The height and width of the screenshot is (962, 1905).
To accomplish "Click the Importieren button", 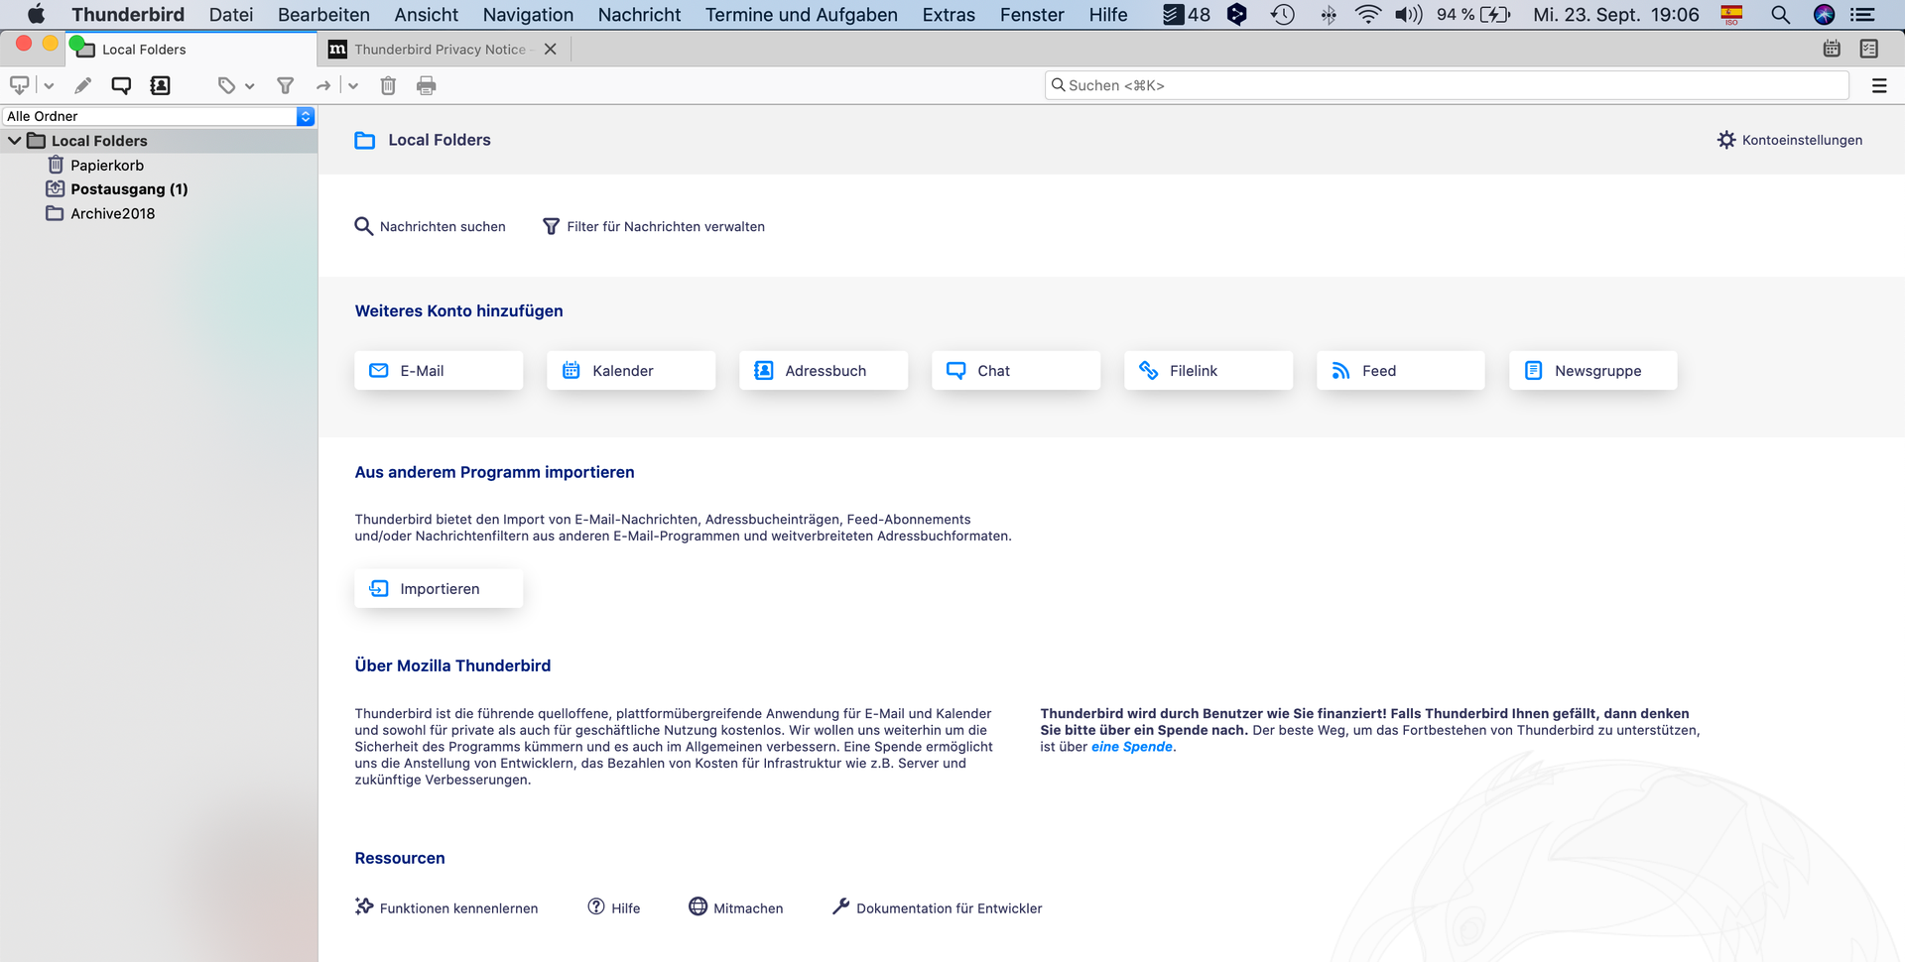I will tap(439, 588).
